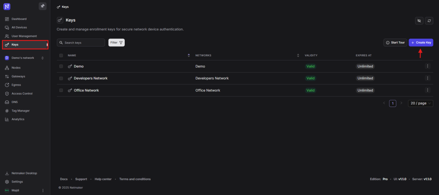The width and height of the screenshot is (439, 195).
Task: Open the Help center link
Action: point(103,179)
